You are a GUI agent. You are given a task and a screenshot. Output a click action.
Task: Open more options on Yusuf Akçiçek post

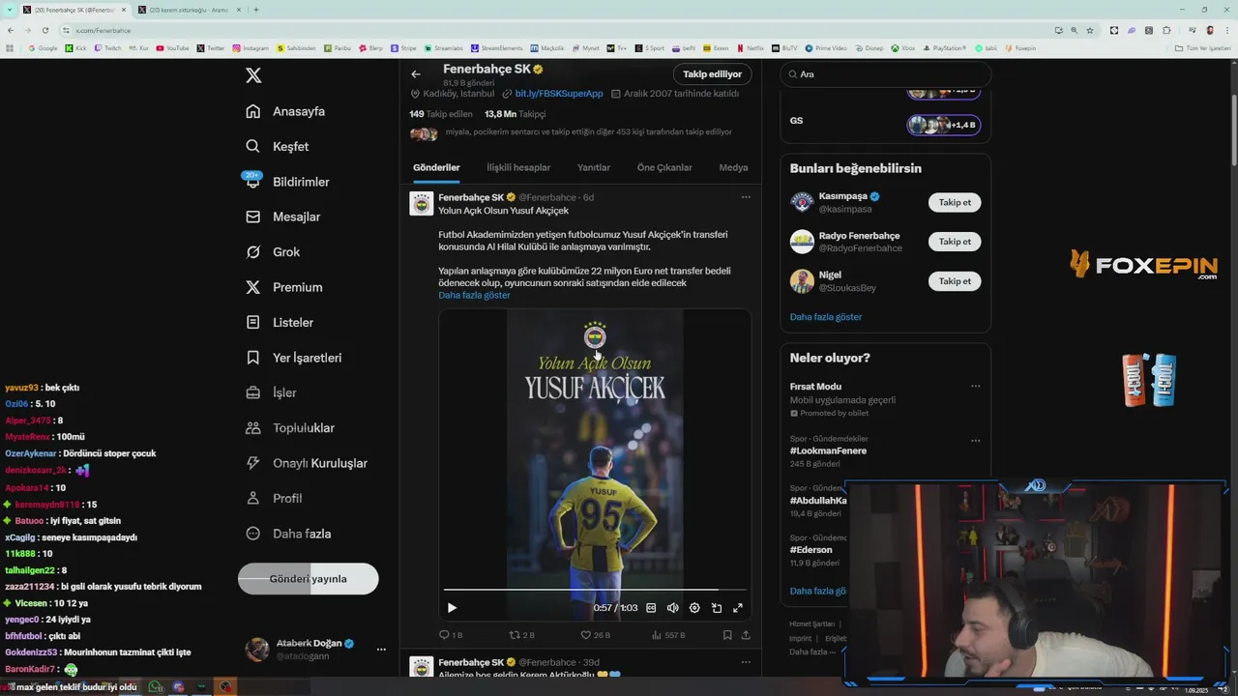[x=746, y=197]
